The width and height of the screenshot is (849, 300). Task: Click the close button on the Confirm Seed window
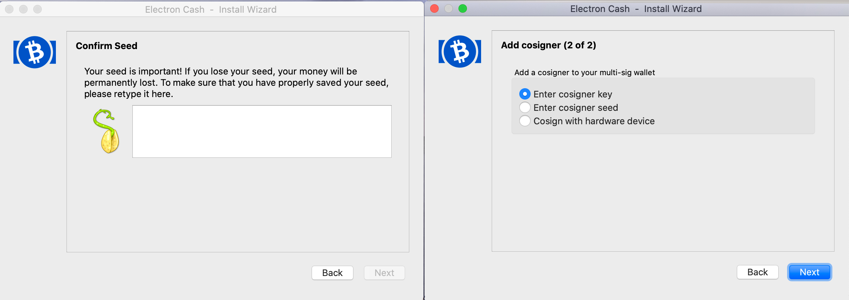9,9
